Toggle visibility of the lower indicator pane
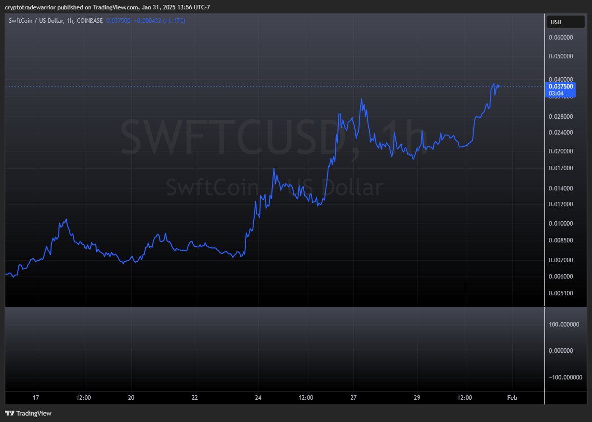The image size is (592, 422). pos(272,349)
